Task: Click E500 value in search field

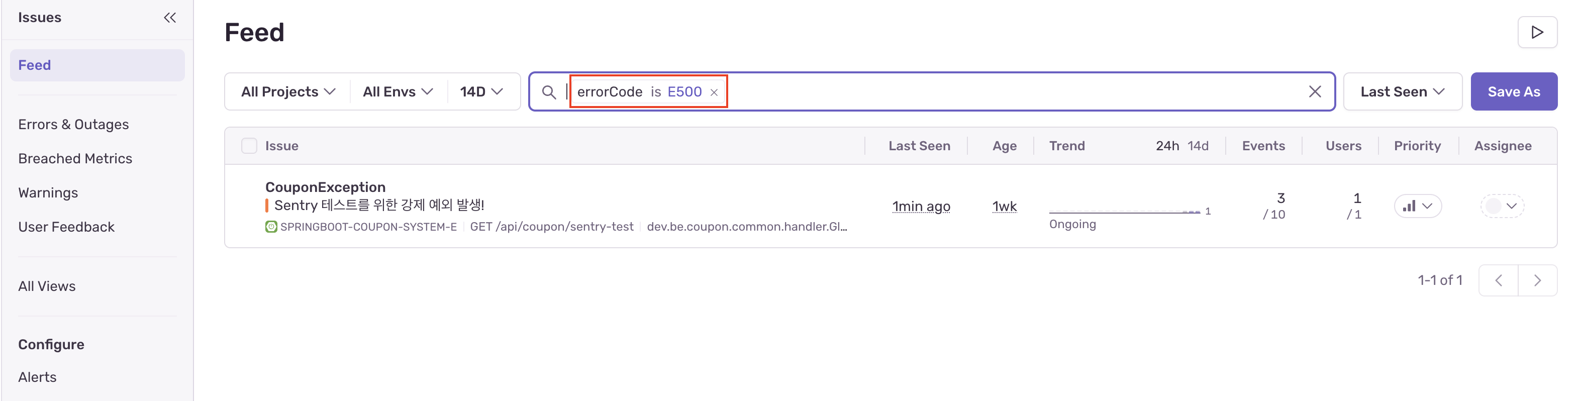Action: click(x=684, y=92)
